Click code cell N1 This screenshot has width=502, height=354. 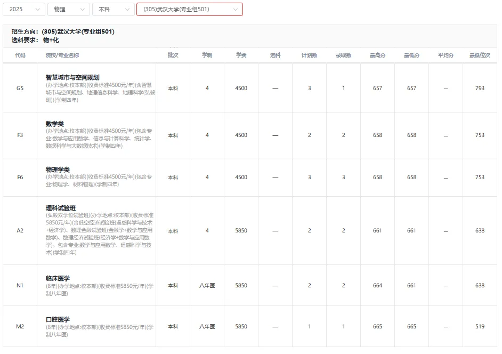click(20, 285)
